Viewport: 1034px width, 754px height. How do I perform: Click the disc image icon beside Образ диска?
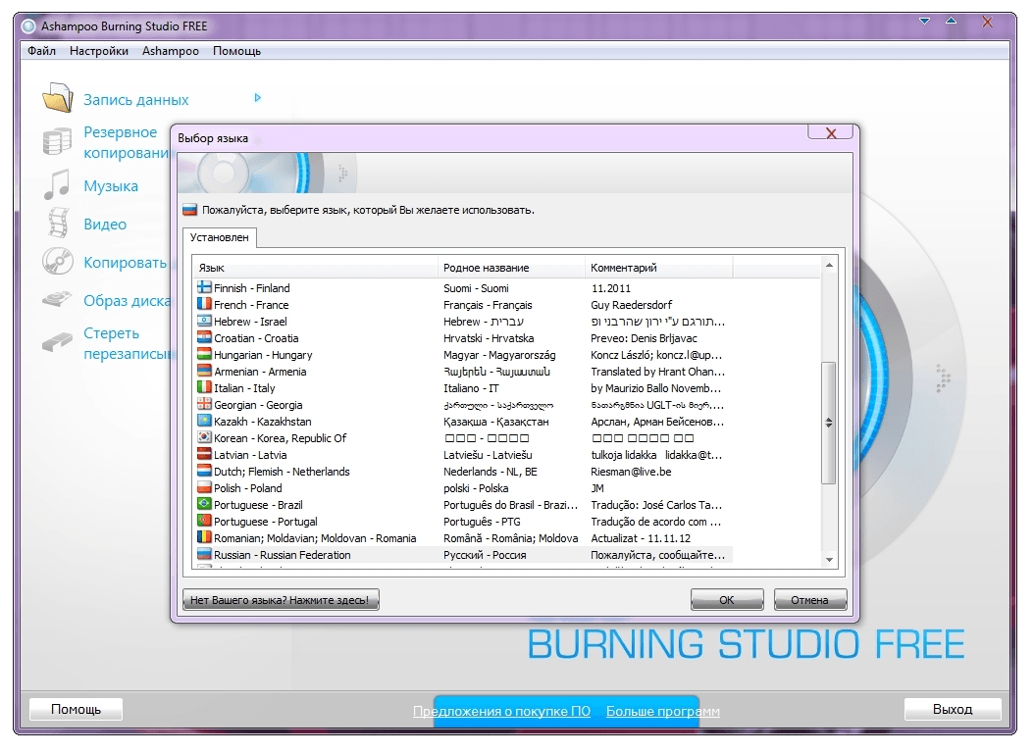coord(57,299)
